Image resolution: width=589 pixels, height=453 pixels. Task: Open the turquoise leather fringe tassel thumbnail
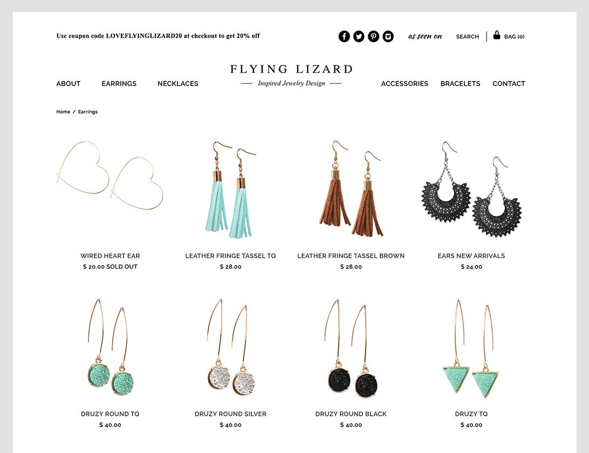coord(231,190)
